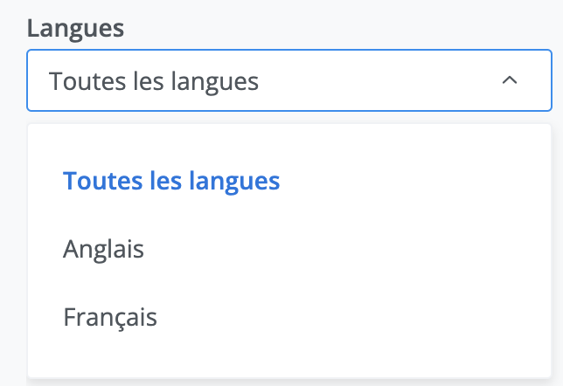The height and width of the screenshot is (386, 563).
Task: Click the blue-outlined Langues select box
Action: coord(288,80)
